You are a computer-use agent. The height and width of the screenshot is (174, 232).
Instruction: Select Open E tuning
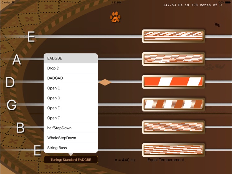(71, 108)
